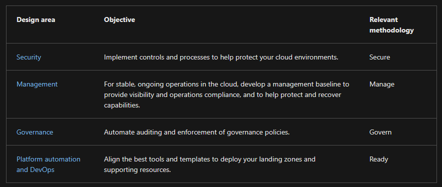Open the Management design area link
This screenshot has height=187, width=442.
coord(37,84)
